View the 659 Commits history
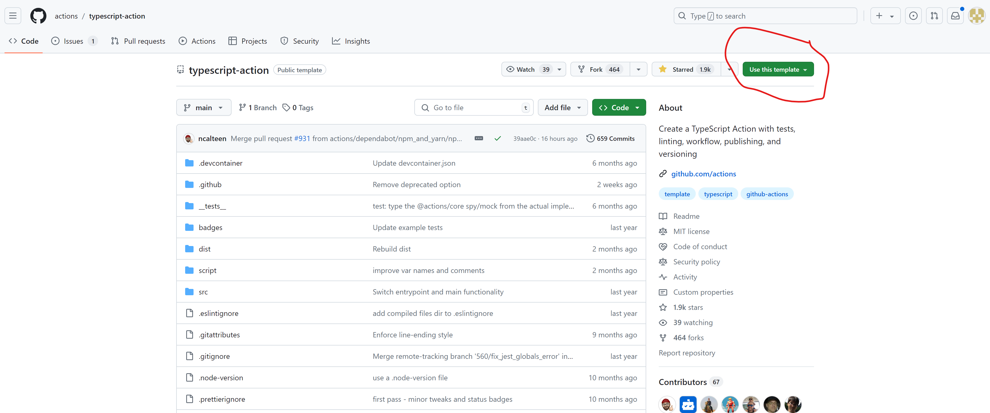The height and width of the screenshot is (413, 990). 610,138
